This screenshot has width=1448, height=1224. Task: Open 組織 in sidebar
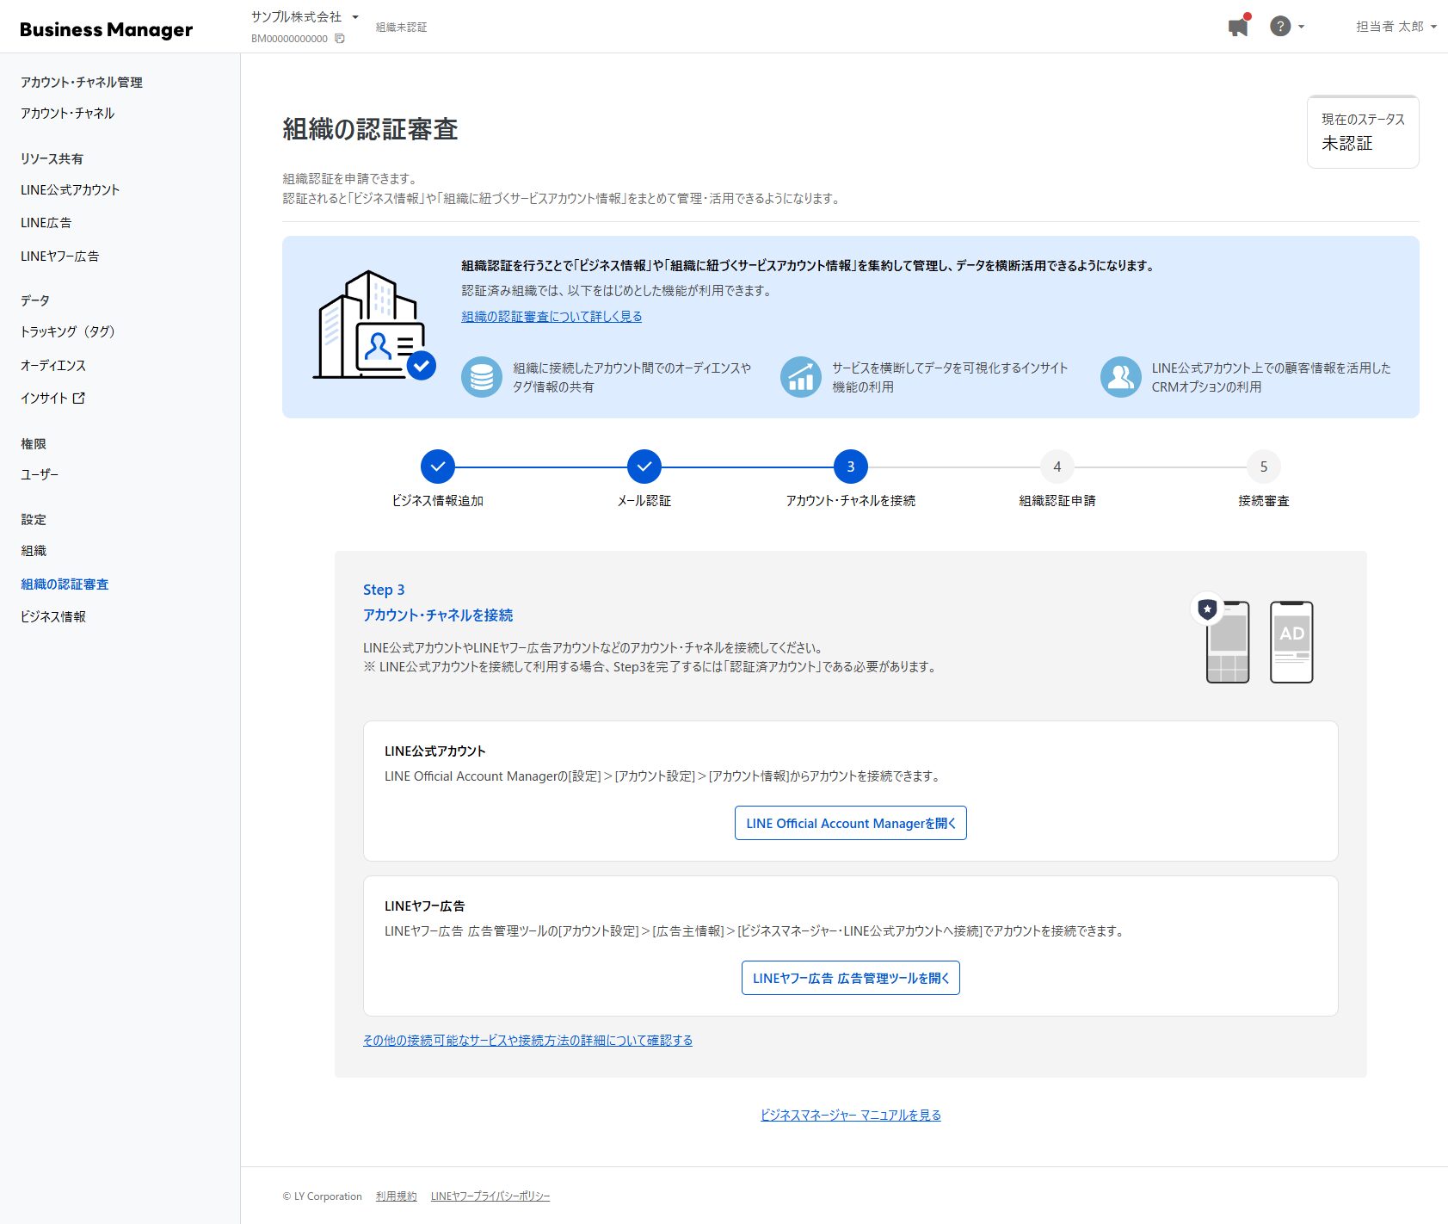[34, 550]
